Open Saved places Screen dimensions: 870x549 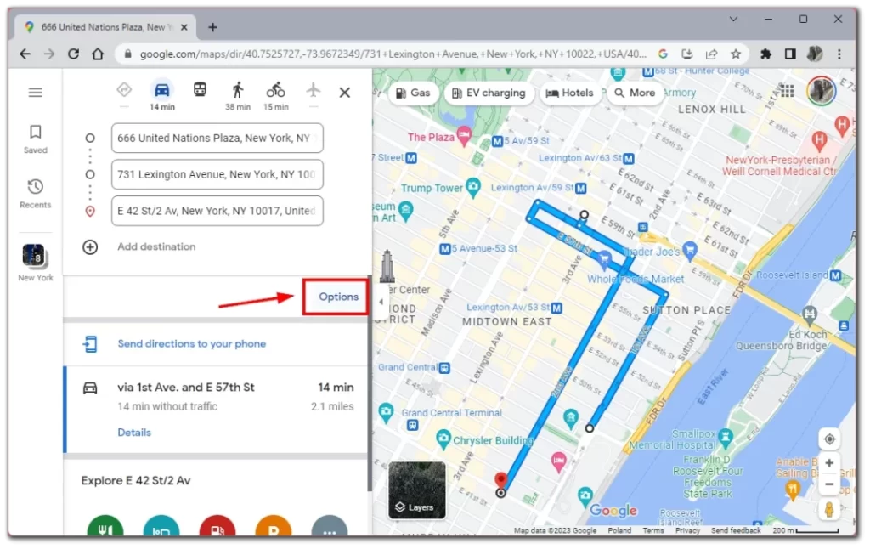coord(36,139)
